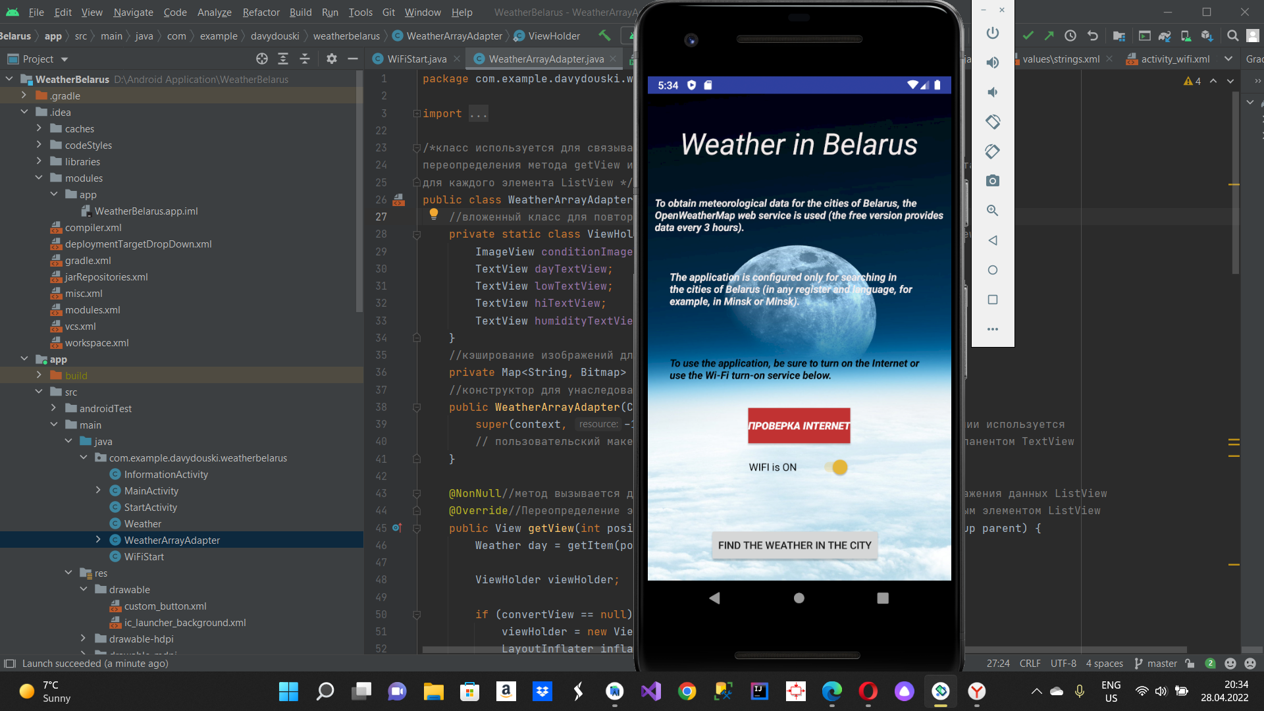Click emulator sidebar overview square icon
The width and height of the screenshot is (1264, 711).
(993, 300)
